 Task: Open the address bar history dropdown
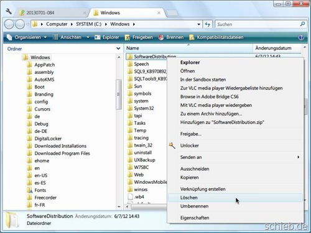tap(198, 24)
